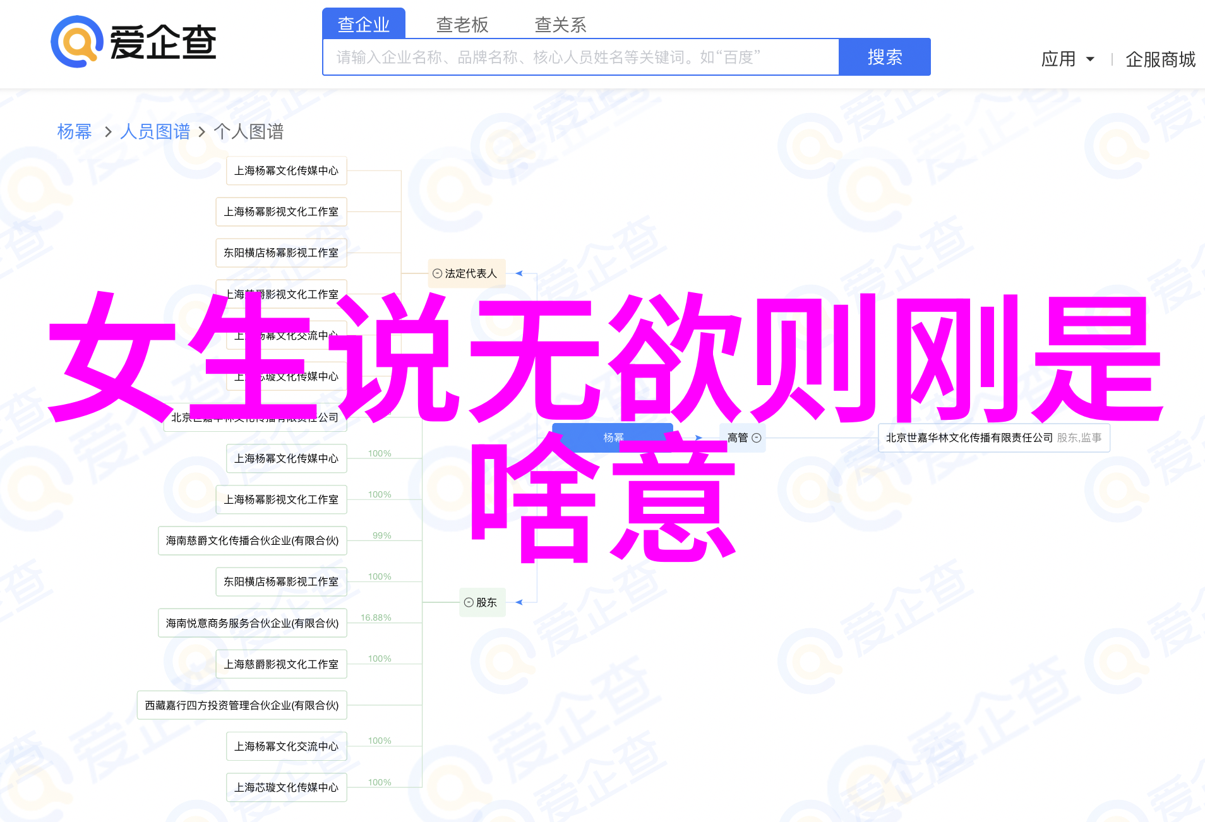Collapse the 法定代表人 node
The width and height of the screenshot is (1205, 822).
[437, 273]
